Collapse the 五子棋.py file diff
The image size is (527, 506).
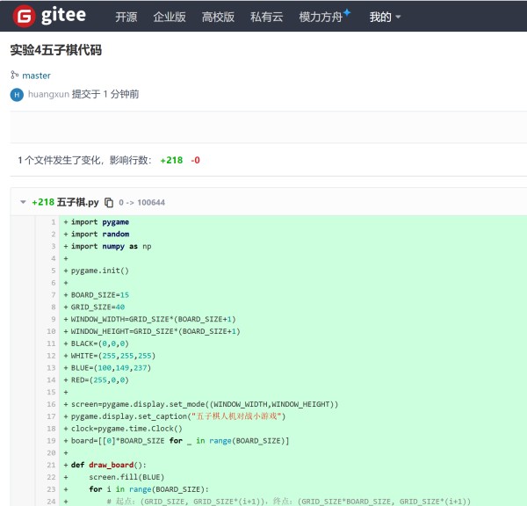click(24, 202)
